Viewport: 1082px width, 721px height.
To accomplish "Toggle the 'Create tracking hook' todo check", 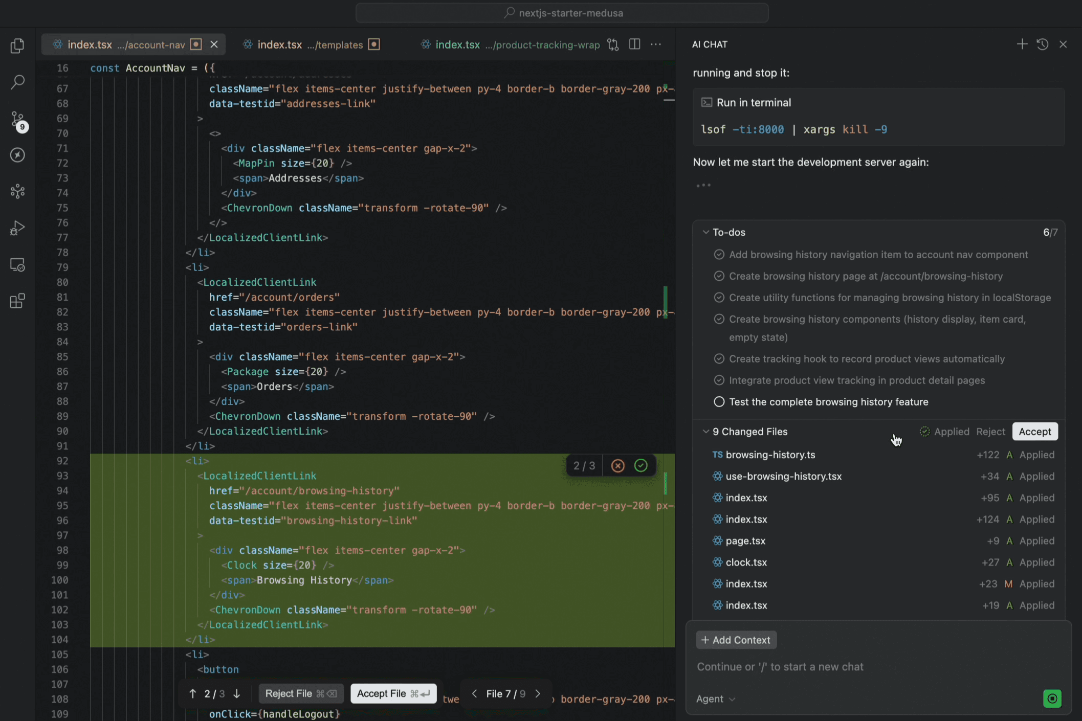I will [x=719, y=359].
